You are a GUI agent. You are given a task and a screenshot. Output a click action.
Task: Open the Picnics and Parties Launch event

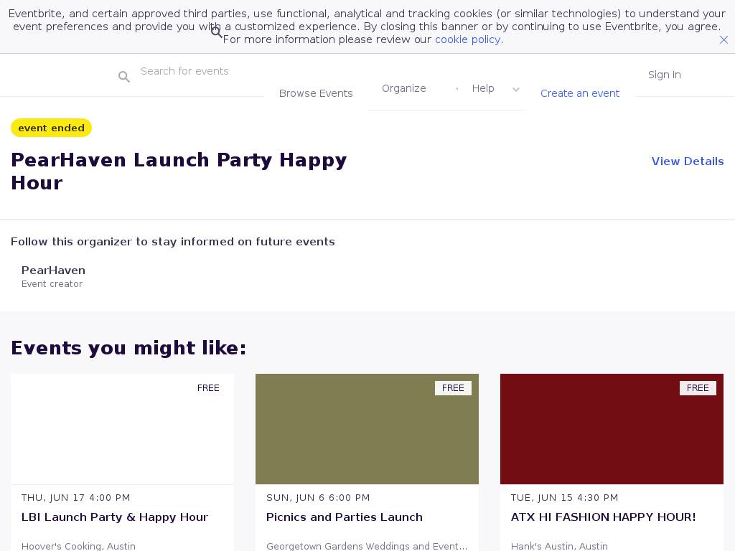344,517
